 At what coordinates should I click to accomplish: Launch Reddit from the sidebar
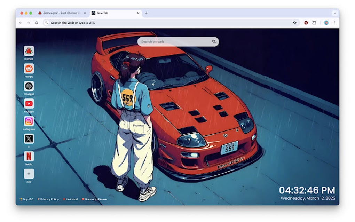(28, 69)
